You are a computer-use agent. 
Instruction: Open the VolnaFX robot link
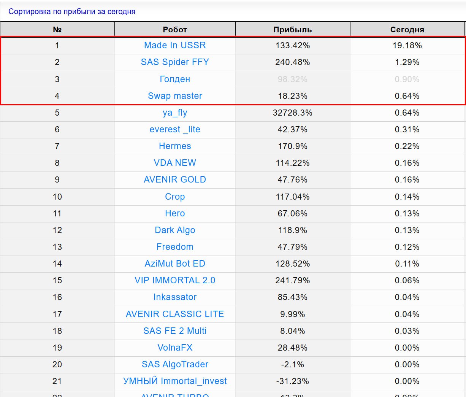(x=175, y=348)
